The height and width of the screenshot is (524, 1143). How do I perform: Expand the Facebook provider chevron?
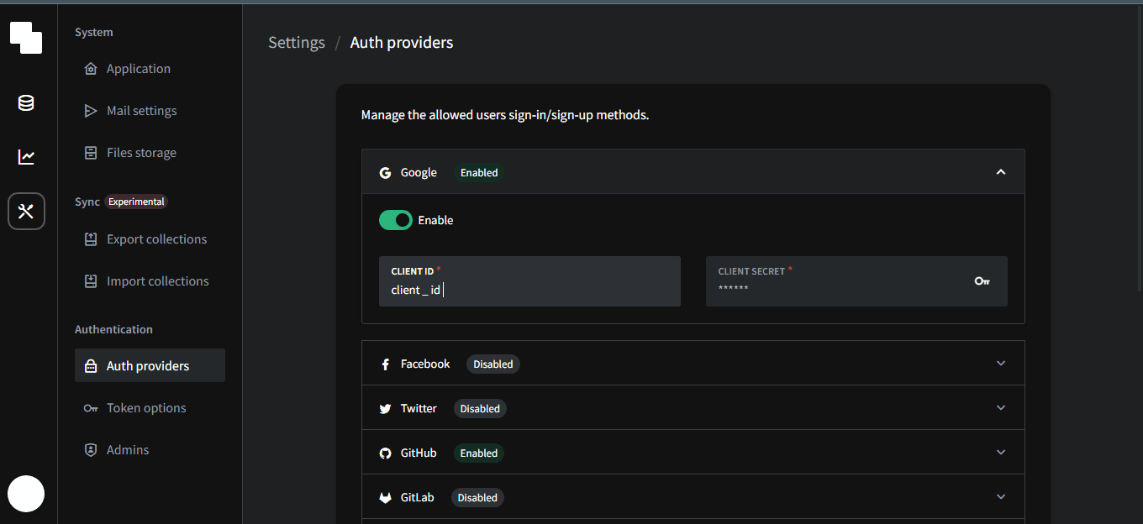(1001, 363)
